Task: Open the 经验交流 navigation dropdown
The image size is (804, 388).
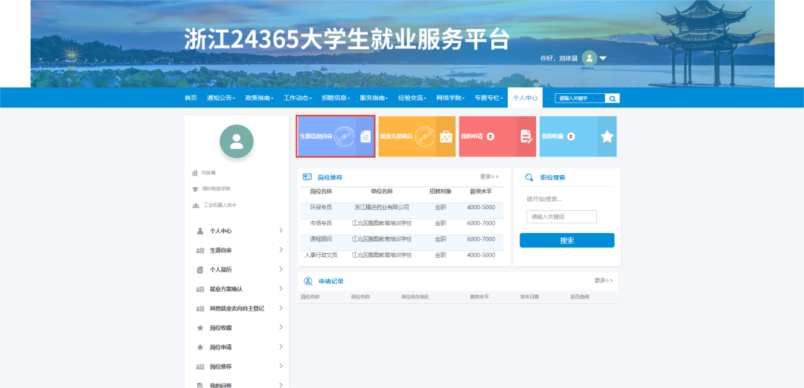Action: coord(412,98)
